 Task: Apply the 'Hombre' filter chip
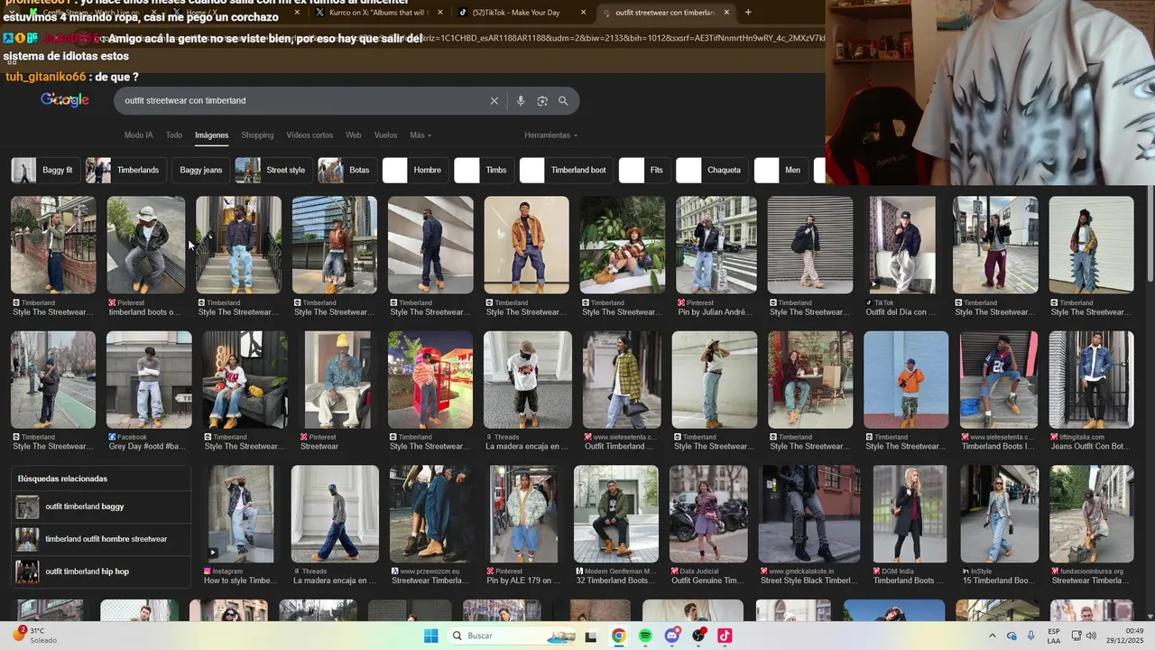tap(415, 170)
